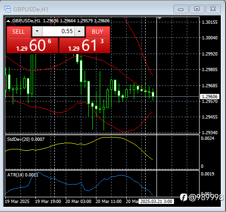226x212 pixels.
Task: Decrease lot volume with down arrow
Action: click(x=37, y=31)
